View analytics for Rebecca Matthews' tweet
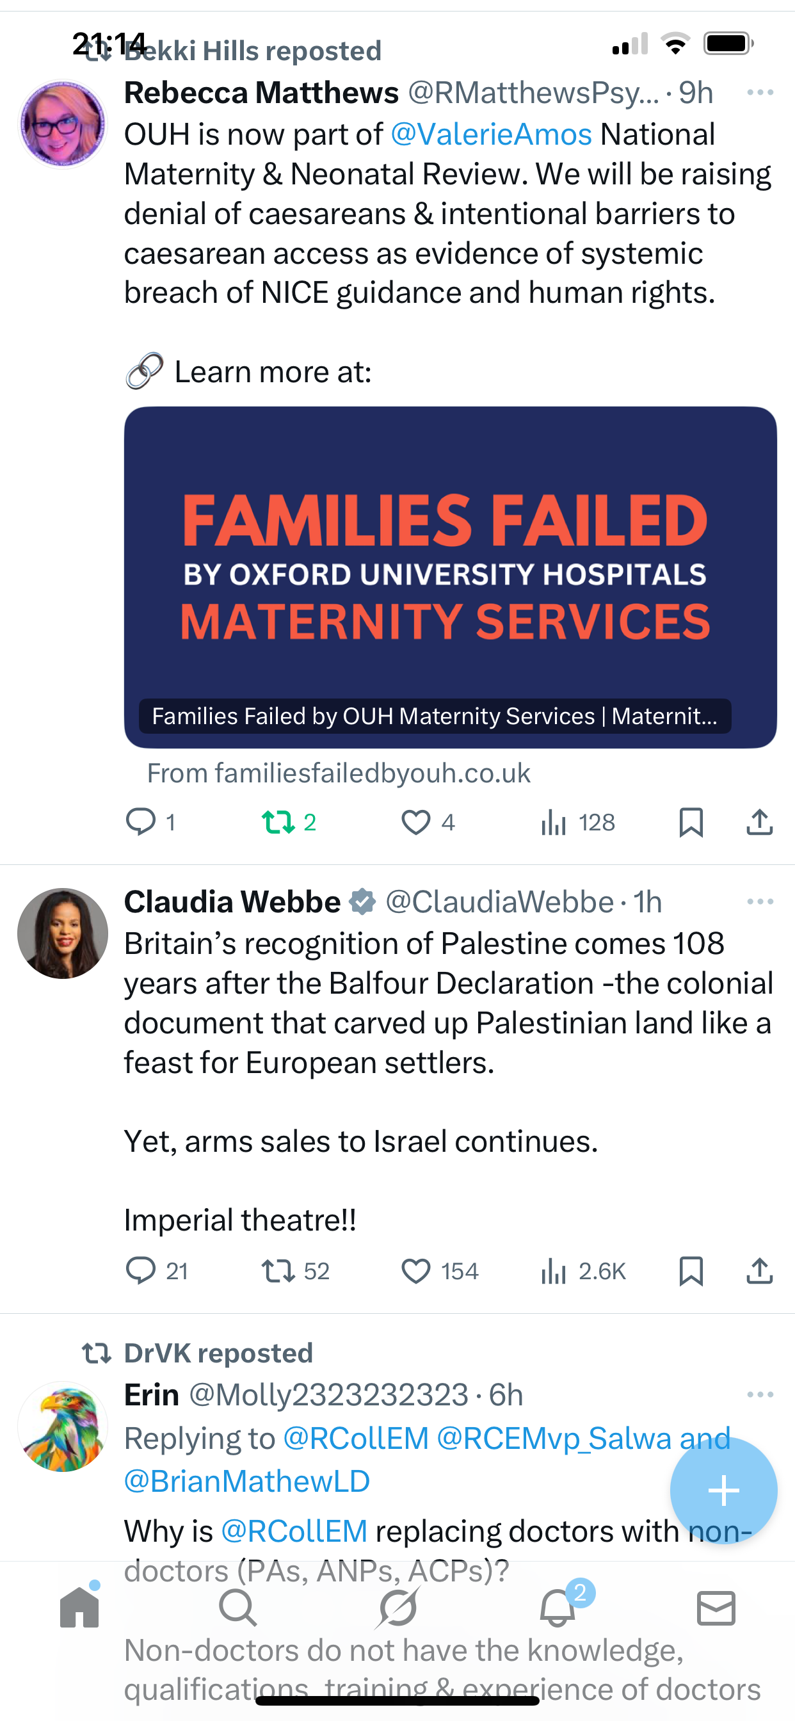The width and height of the screenshot is (795, 1721). point(554,821)
